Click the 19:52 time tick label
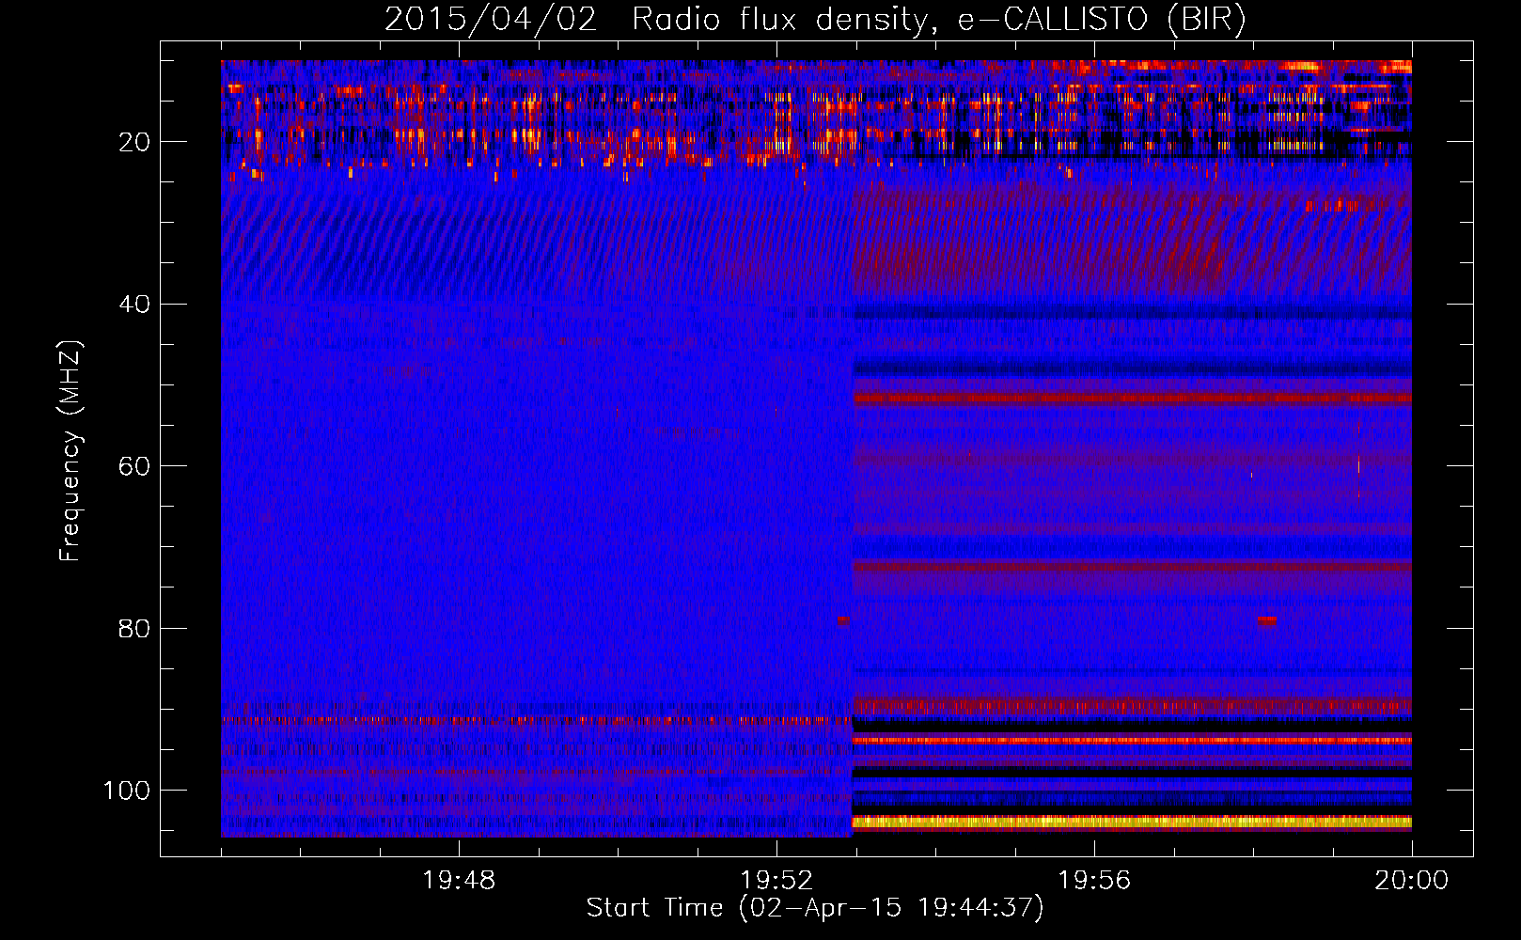1521x940 pixels. (x=776, y=881)
